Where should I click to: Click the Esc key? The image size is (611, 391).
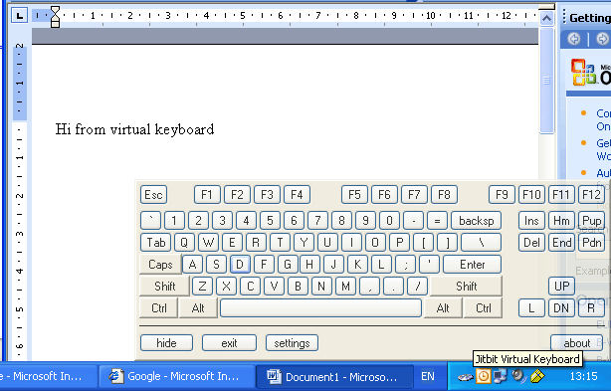point(153,195)
